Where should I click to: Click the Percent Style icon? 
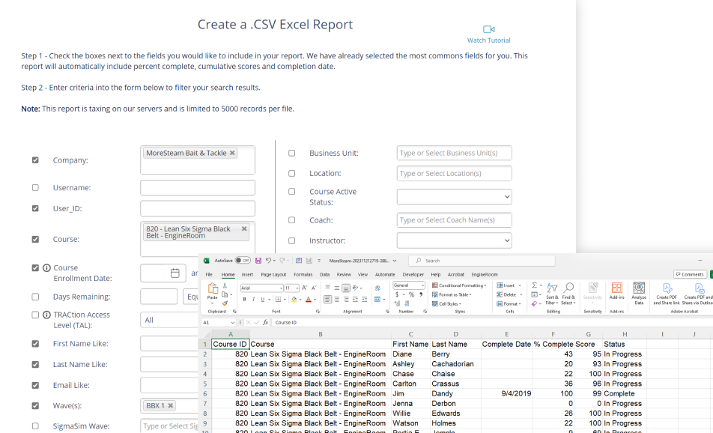(x=411, y=294)
